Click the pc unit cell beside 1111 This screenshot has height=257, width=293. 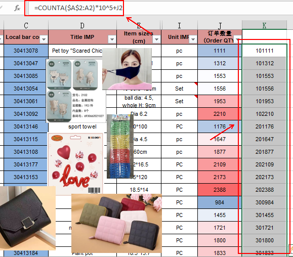(x=179, y=51)
